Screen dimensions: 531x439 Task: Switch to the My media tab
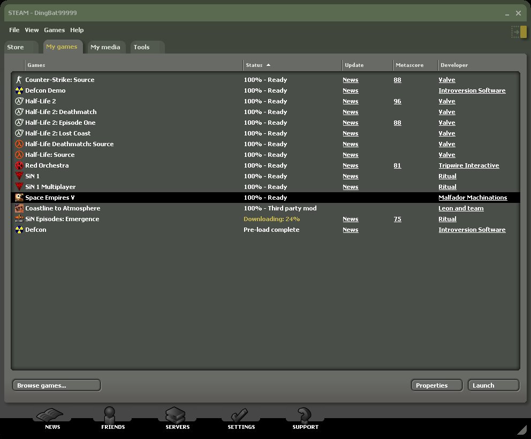point(105,47)
